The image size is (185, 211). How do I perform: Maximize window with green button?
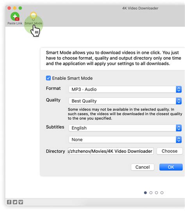20,8
